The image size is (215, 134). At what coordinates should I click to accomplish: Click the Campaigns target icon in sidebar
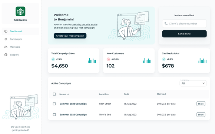click(6, 39)
